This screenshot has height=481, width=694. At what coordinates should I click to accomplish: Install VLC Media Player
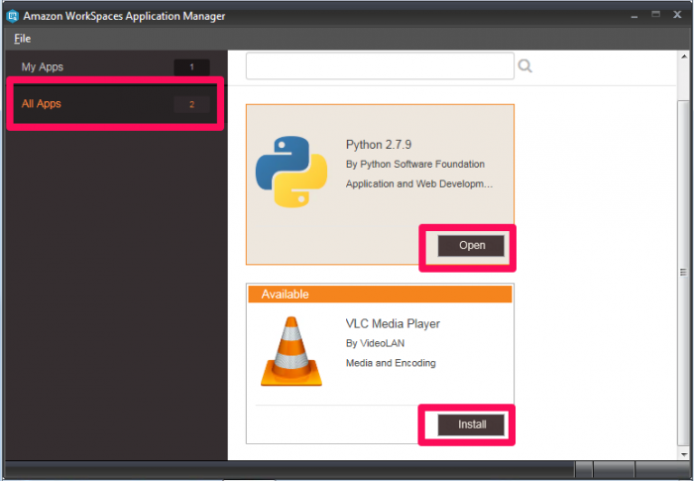point(471,424)
